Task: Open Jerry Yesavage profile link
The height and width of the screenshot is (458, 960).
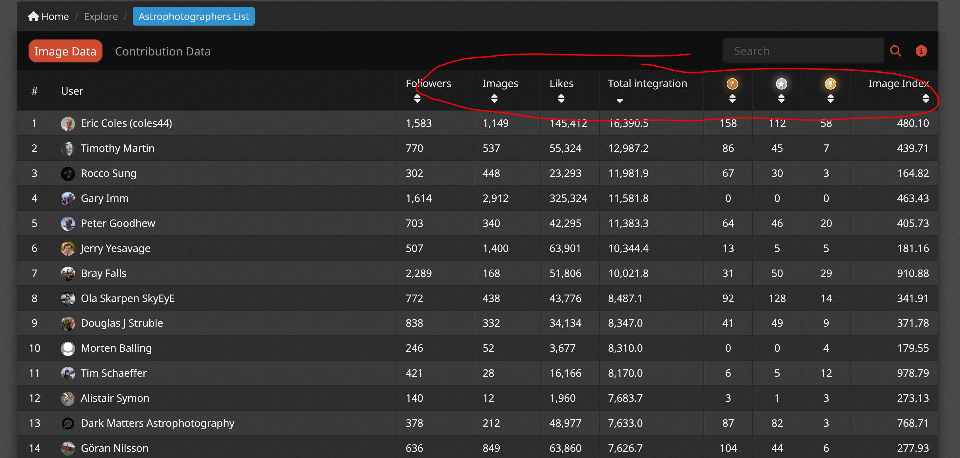Action: pyautogui.click(x=115, y=248)
